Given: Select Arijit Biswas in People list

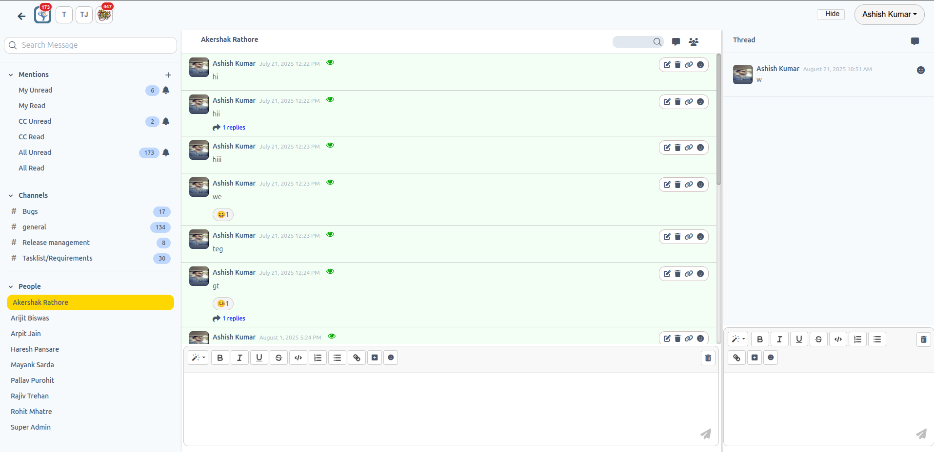Looking at the screenshot, I should [30, 318].
